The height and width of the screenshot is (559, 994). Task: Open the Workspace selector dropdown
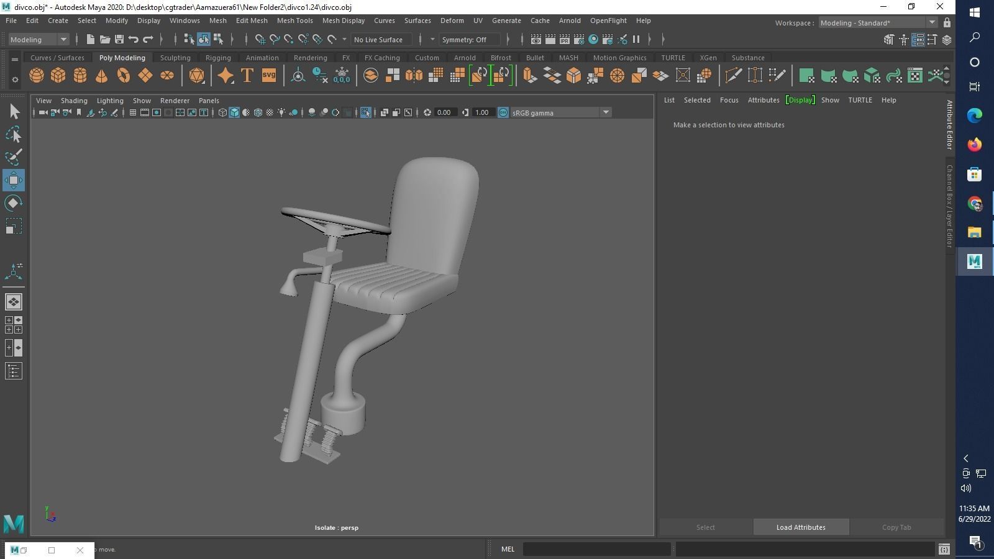pos(878,23)
